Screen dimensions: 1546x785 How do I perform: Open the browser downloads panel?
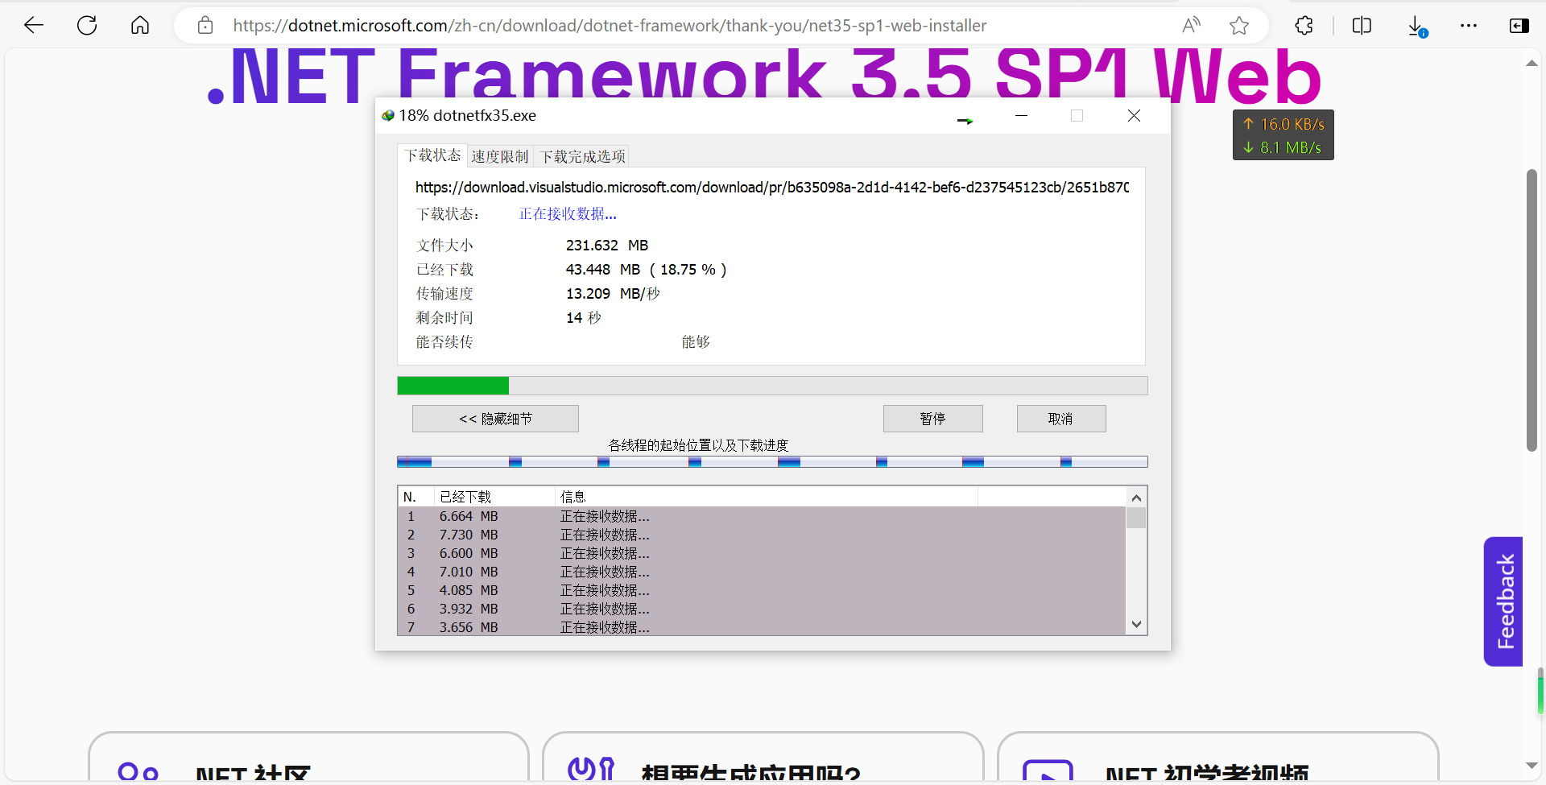point(1417,26)
